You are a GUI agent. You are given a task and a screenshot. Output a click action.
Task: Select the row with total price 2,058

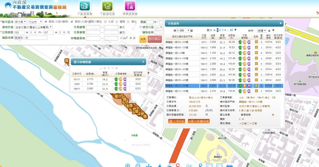click(224, 42)
